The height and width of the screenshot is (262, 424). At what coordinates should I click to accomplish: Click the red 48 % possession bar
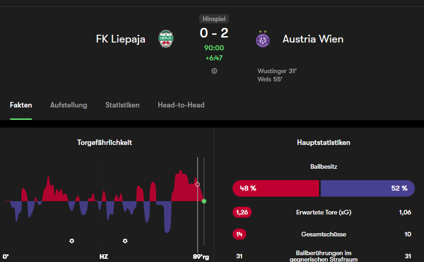[x=276, y=188]
